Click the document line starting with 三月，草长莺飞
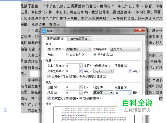The height and width of the screenshot is (123, 167). (92, 12)
